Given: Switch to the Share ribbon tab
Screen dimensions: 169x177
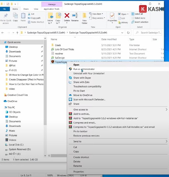Looking at the screenshot, I should coord(26,9).
